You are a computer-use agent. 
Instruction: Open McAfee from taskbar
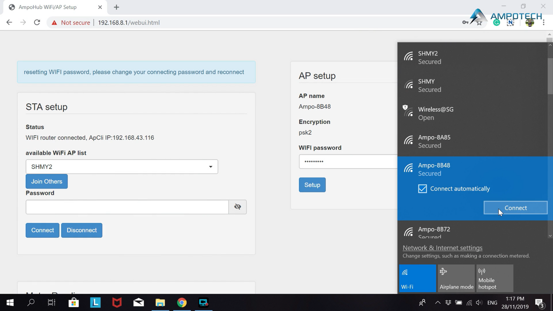(x=117, y=303)
